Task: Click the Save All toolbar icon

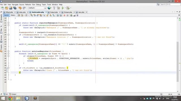Action: click(15, 8)
